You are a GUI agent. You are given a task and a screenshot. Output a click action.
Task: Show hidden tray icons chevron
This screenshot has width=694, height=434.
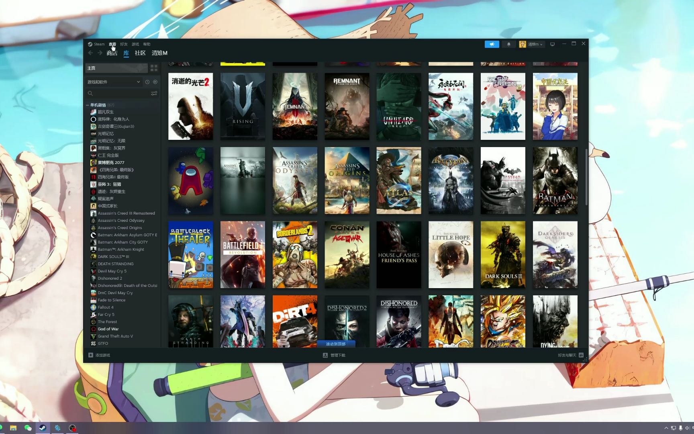coord(666,428)
